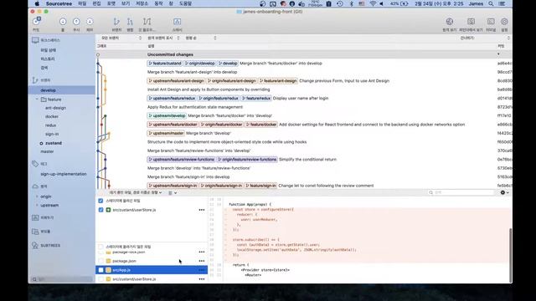536x301 pixels.
Task: Stage unstaged src/zustand/userStore.js via its checkbox
Action: [x=100, y=278]
